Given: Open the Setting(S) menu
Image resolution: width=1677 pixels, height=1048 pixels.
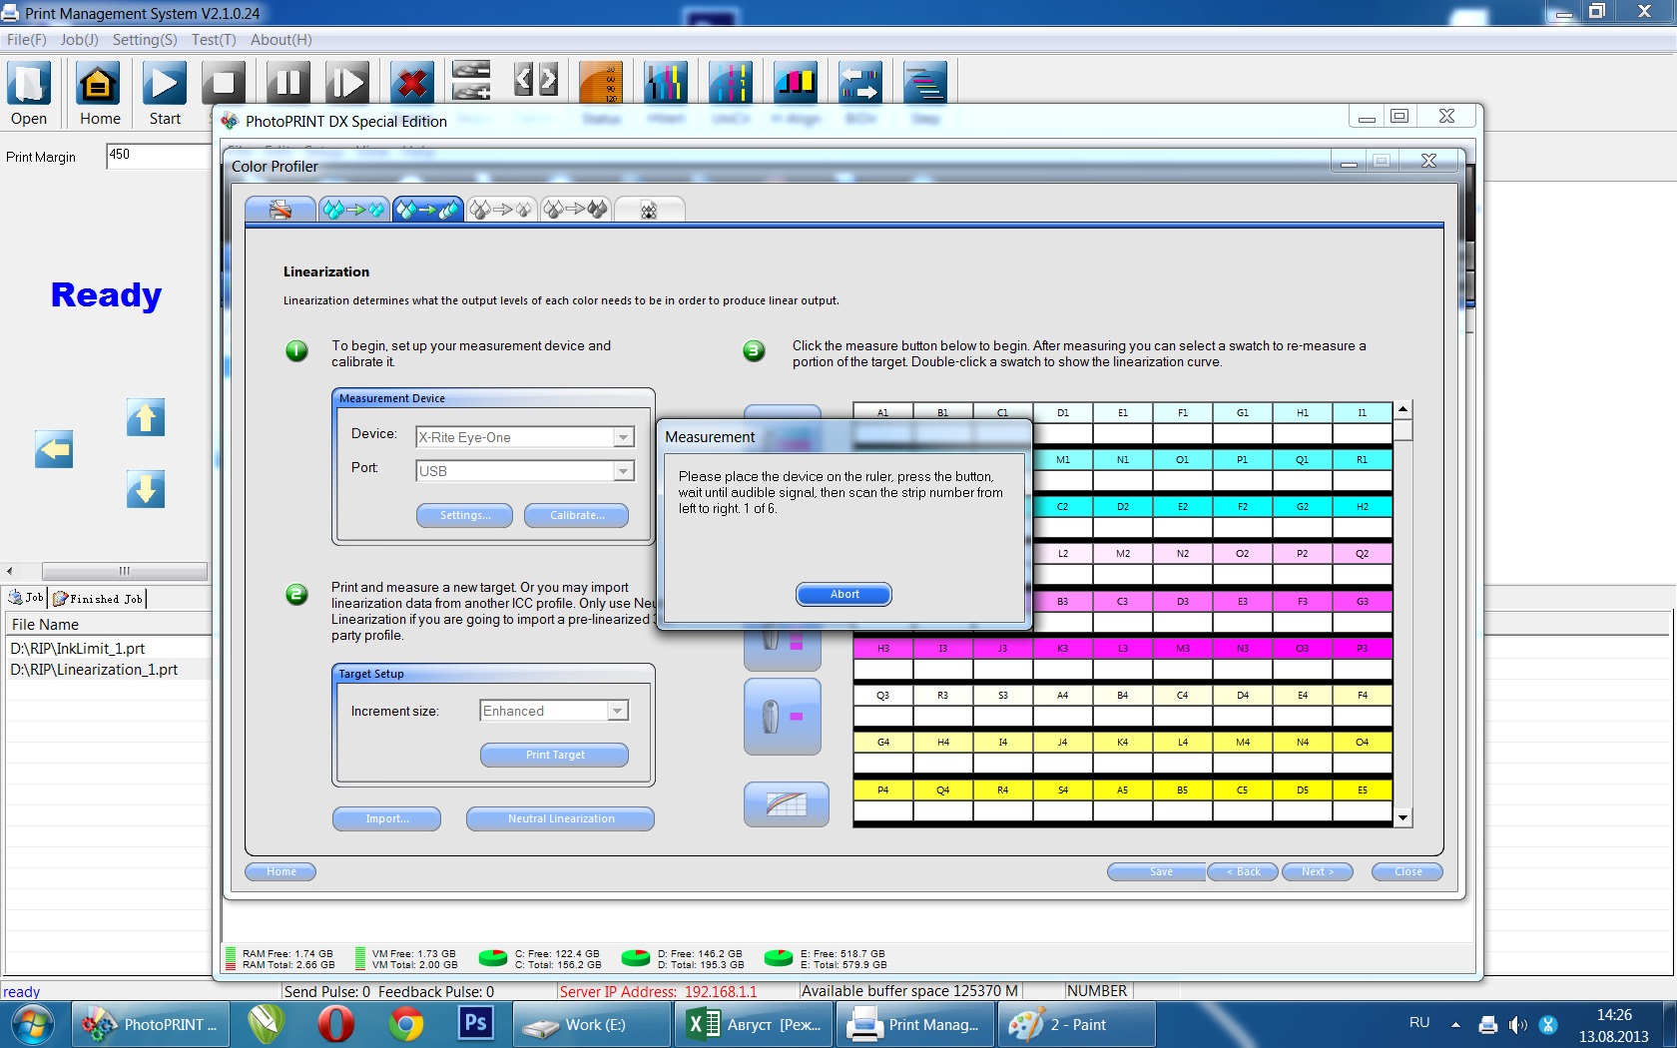Looking at the screenshot, I should [145, 40].
